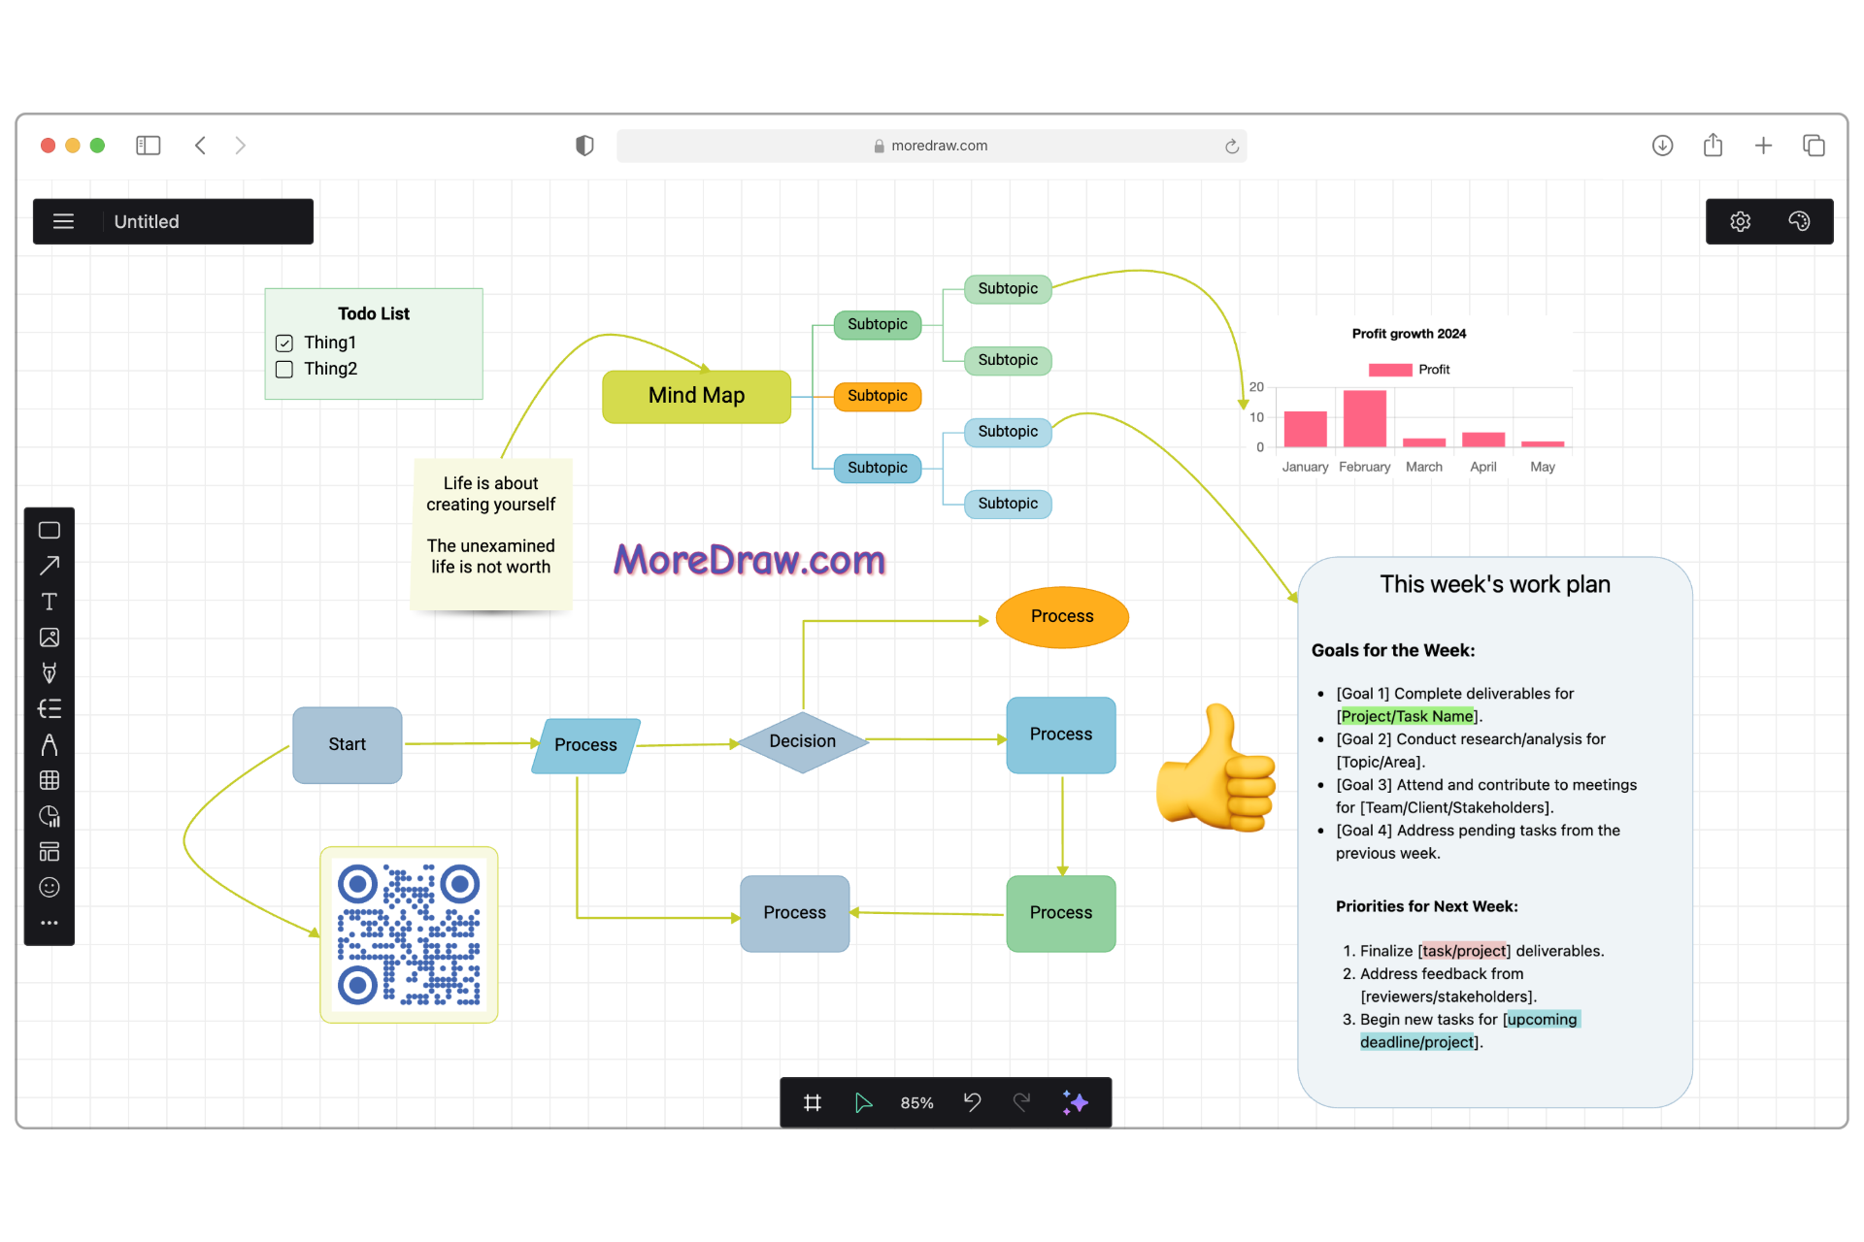Open the AI sparkle assistant
Image resolution: width=1864 pixels, height=1242 pixels.
pos(1075,1102)
